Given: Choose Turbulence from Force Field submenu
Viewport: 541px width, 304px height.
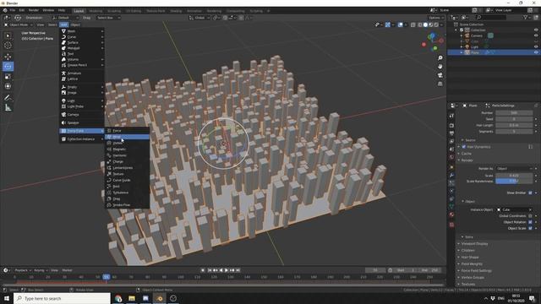Looking at the screenshot, I should [x=127, y=193].
